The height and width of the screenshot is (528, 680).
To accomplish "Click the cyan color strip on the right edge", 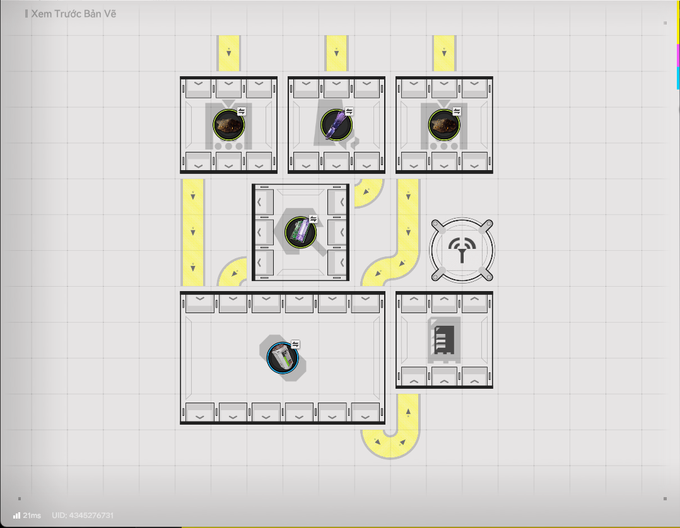I will pyautogui.click(x=678, y=78).
